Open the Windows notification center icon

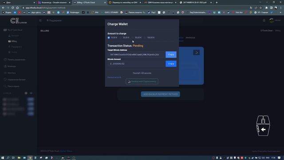point(279,158)
